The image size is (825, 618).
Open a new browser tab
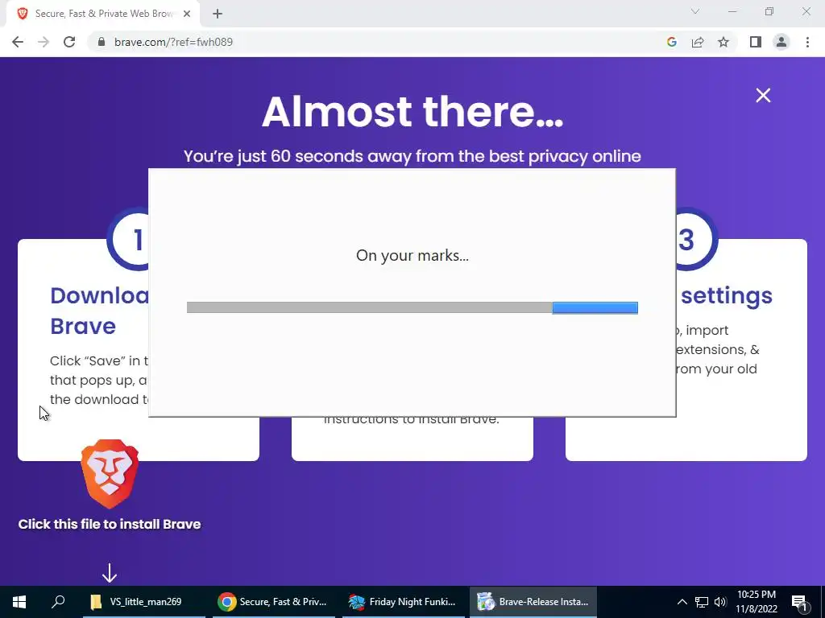pyautogui.click(x=218, y=14)
